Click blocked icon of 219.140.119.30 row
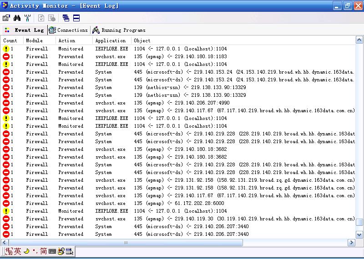 click(6, 219)
